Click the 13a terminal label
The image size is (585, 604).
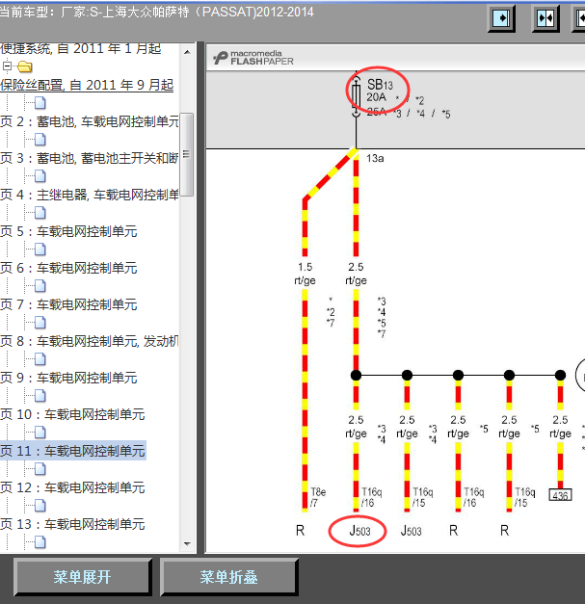(375, 158)
